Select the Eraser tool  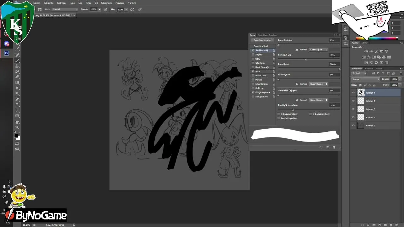[17, 77]
